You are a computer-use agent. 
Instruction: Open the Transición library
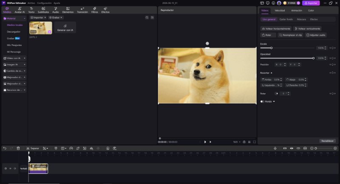82,10
